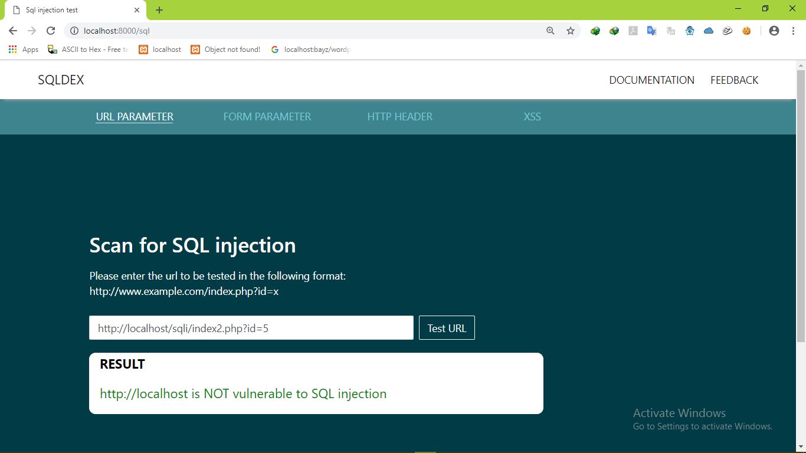Close the Sql injection test tab
Image resolution: width=806 pixels, height=453 pixels.
137,10
